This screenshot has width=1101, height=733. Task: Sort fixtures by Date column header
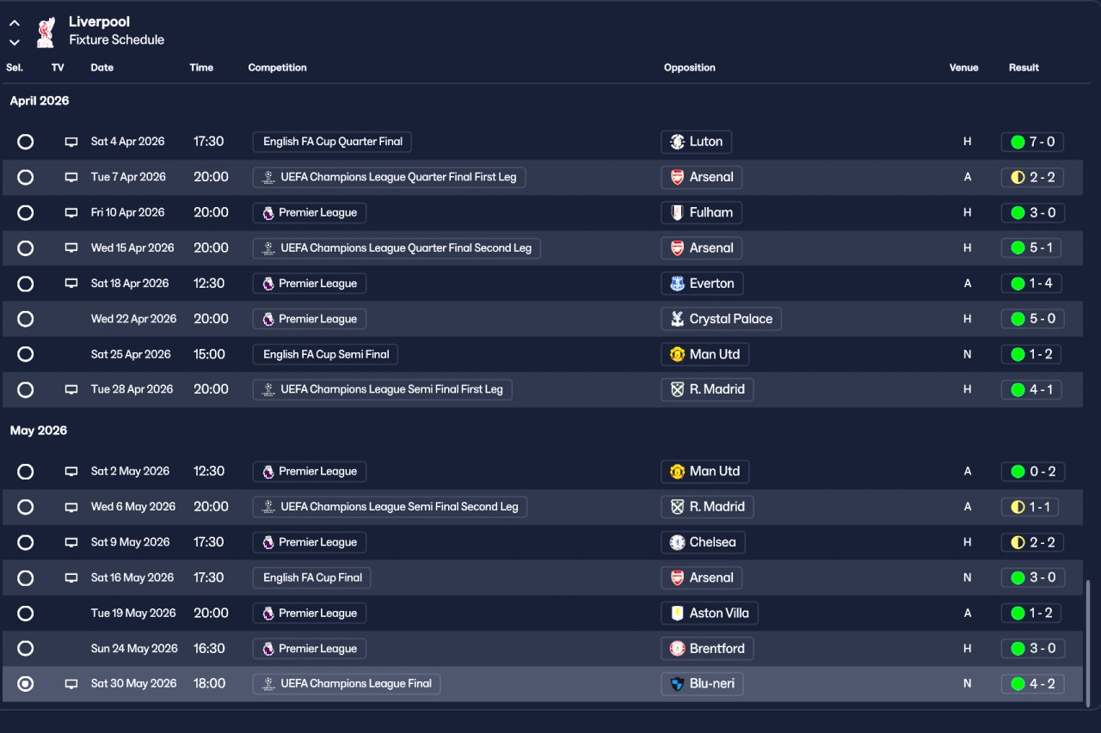(x=101, y=68)
